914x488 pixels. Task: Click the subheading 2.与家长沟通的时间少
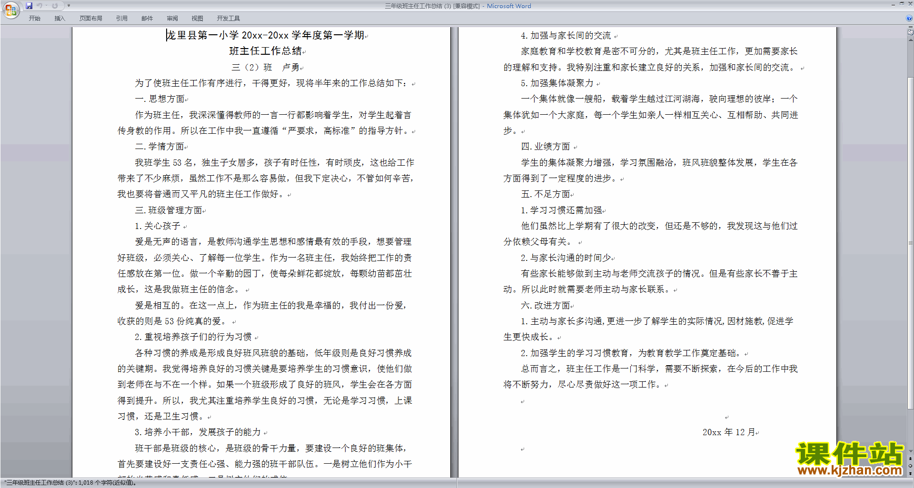point(566,258)
